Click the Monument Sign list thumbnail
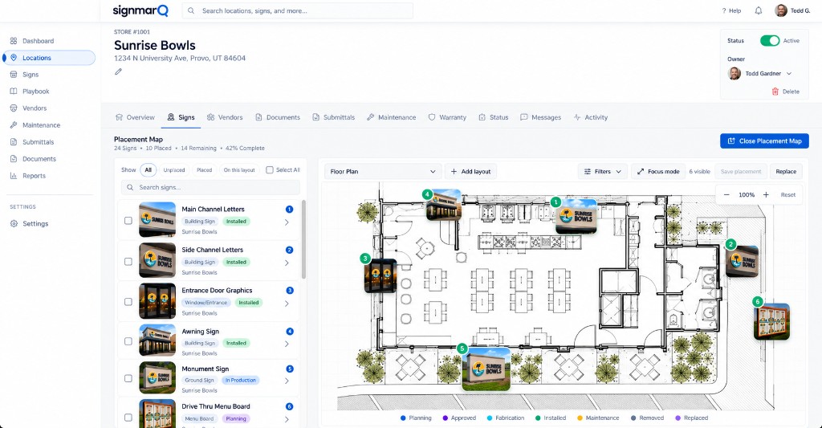This screenshot has width=822, height=428. (x=157, y=377)
